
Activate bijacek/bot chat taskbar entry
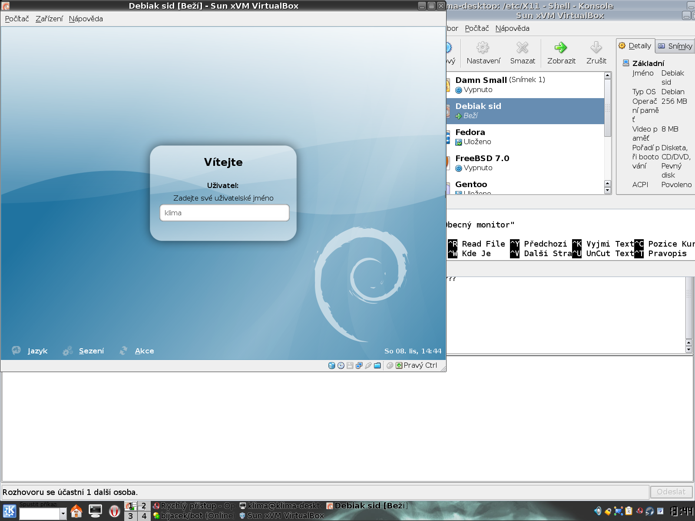click(194, 516)
